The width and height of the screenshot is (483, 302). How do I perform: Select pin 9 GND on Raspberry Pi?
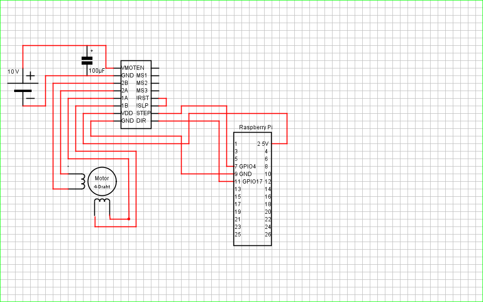243,174
